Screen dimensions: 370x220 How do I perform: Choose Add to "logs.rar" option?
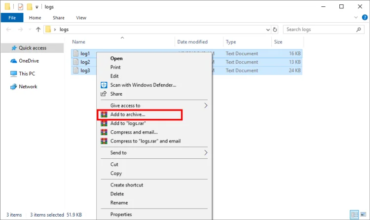[x=128, y=123]
